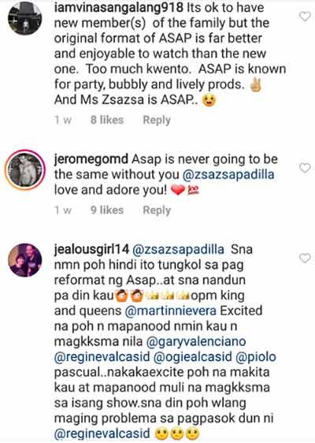Reply to jeromegomd's comment
The image size is (315, 443).
click(x=157, y=210)
